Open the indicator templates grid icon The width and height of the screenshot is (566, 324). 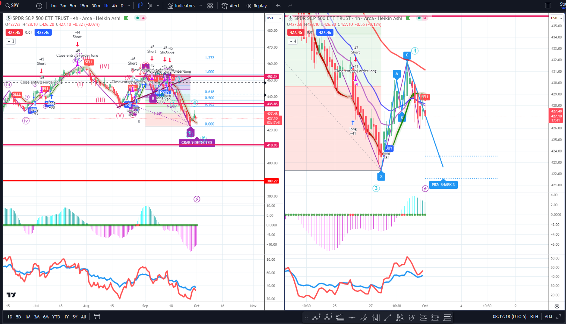click(x=210, y=6)
